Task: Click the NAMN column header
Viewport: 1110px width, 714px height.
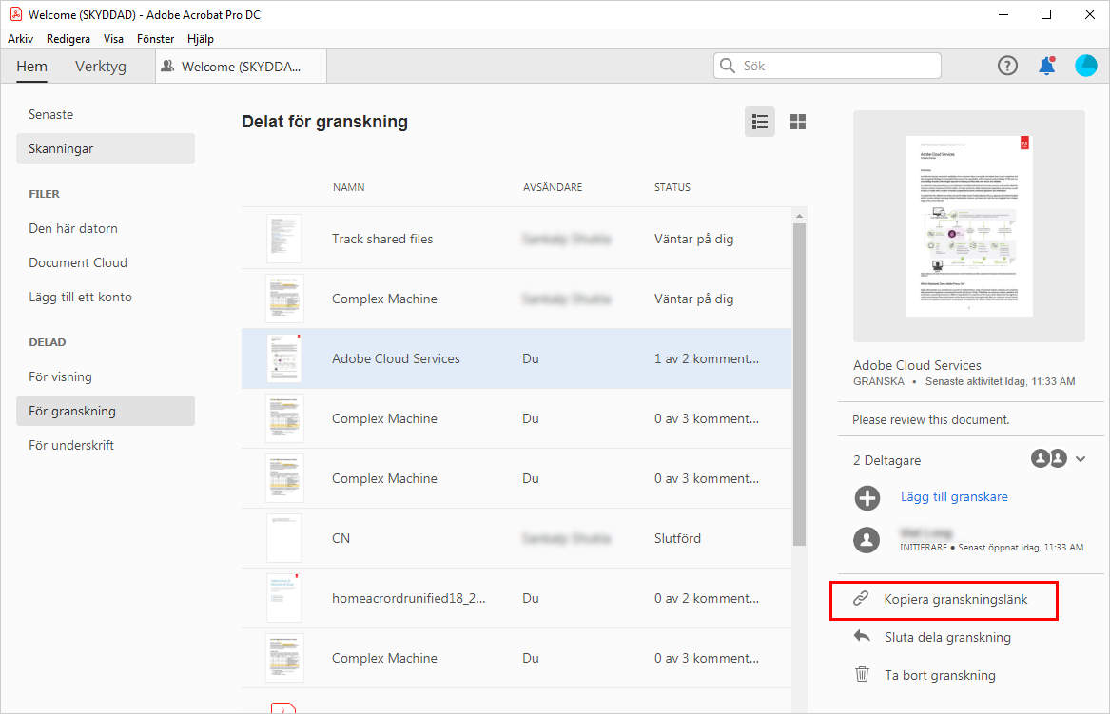Action: coord(349,187)
